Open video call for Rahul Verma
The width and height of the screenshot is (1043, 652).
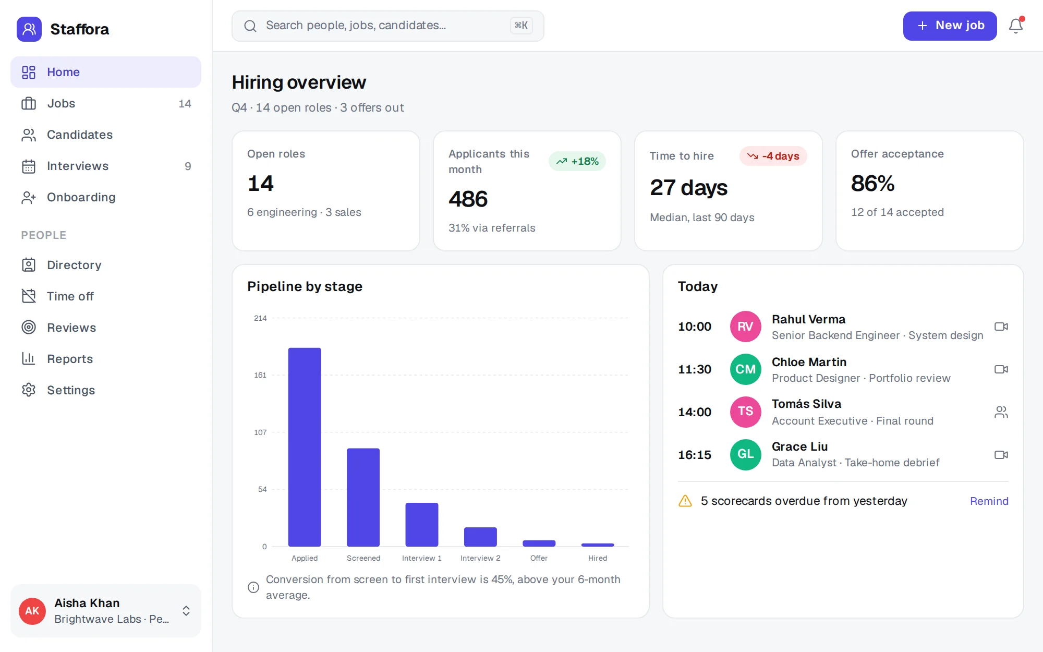[1001, 327]
